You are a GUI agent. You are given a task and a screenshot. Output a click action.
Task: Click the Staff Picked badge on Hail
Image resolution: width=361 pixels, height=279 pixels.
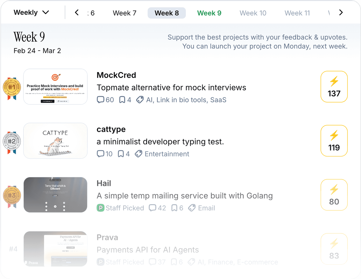tap(120, 208)
